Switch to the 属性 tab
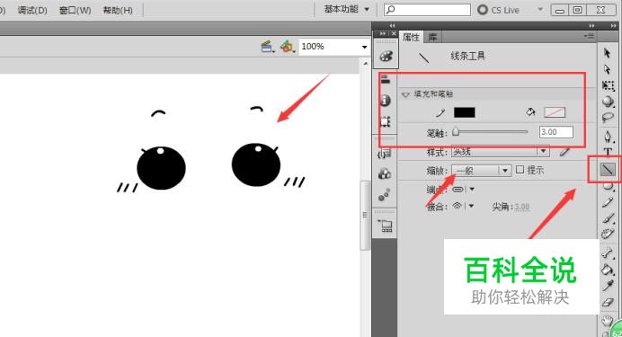Image resolution: width=622 pixels, height=337 pixels. [x=411, y=37]
